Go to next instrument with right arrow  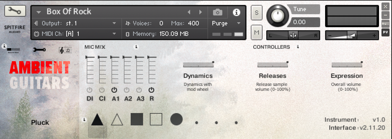point(201,12)
